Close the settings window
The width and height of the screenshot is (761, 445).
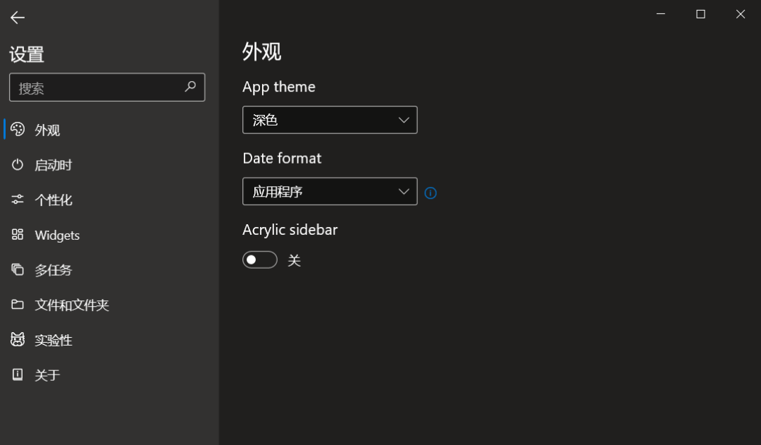point(740,14)
